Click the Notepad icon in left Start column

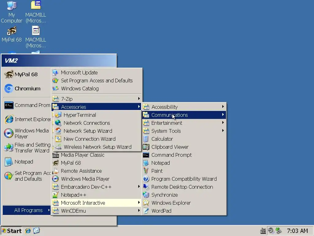coord(9,162)
